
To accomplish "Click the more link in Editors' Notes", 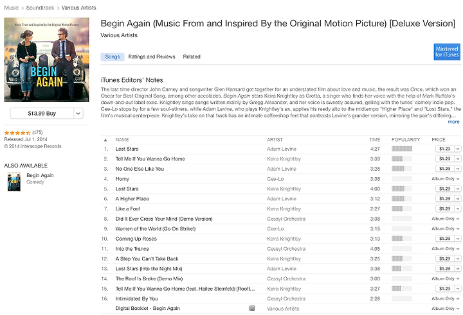I will coord(453,122).
